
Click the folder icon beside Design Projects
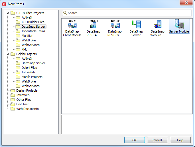pos(13,90)
